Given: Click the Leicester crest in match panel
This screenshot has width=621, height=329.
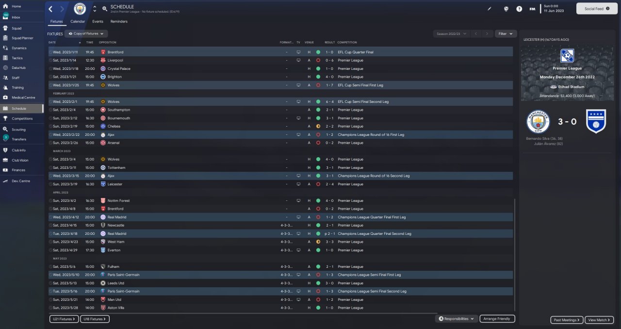Looking at the screenshot, I should (x=595, y=121).
